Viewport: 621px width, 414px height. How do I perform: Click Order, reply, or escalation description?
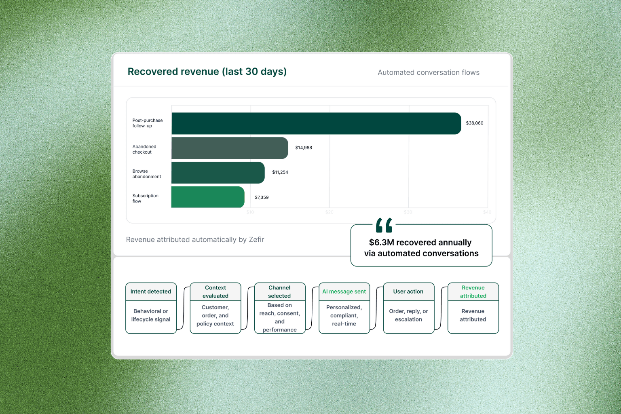tap(408, 315)
